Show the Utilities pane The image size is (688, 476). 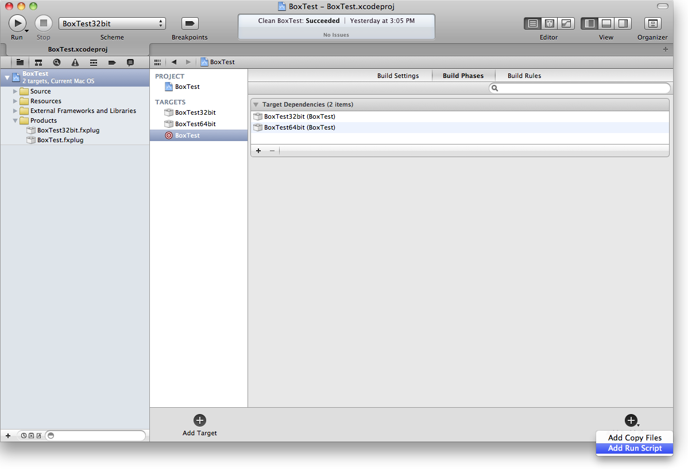click(623, 24)
